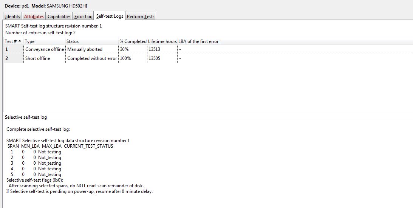Click the Manually aborted status cell
The image size is (413, 208).
pos(85,49)
